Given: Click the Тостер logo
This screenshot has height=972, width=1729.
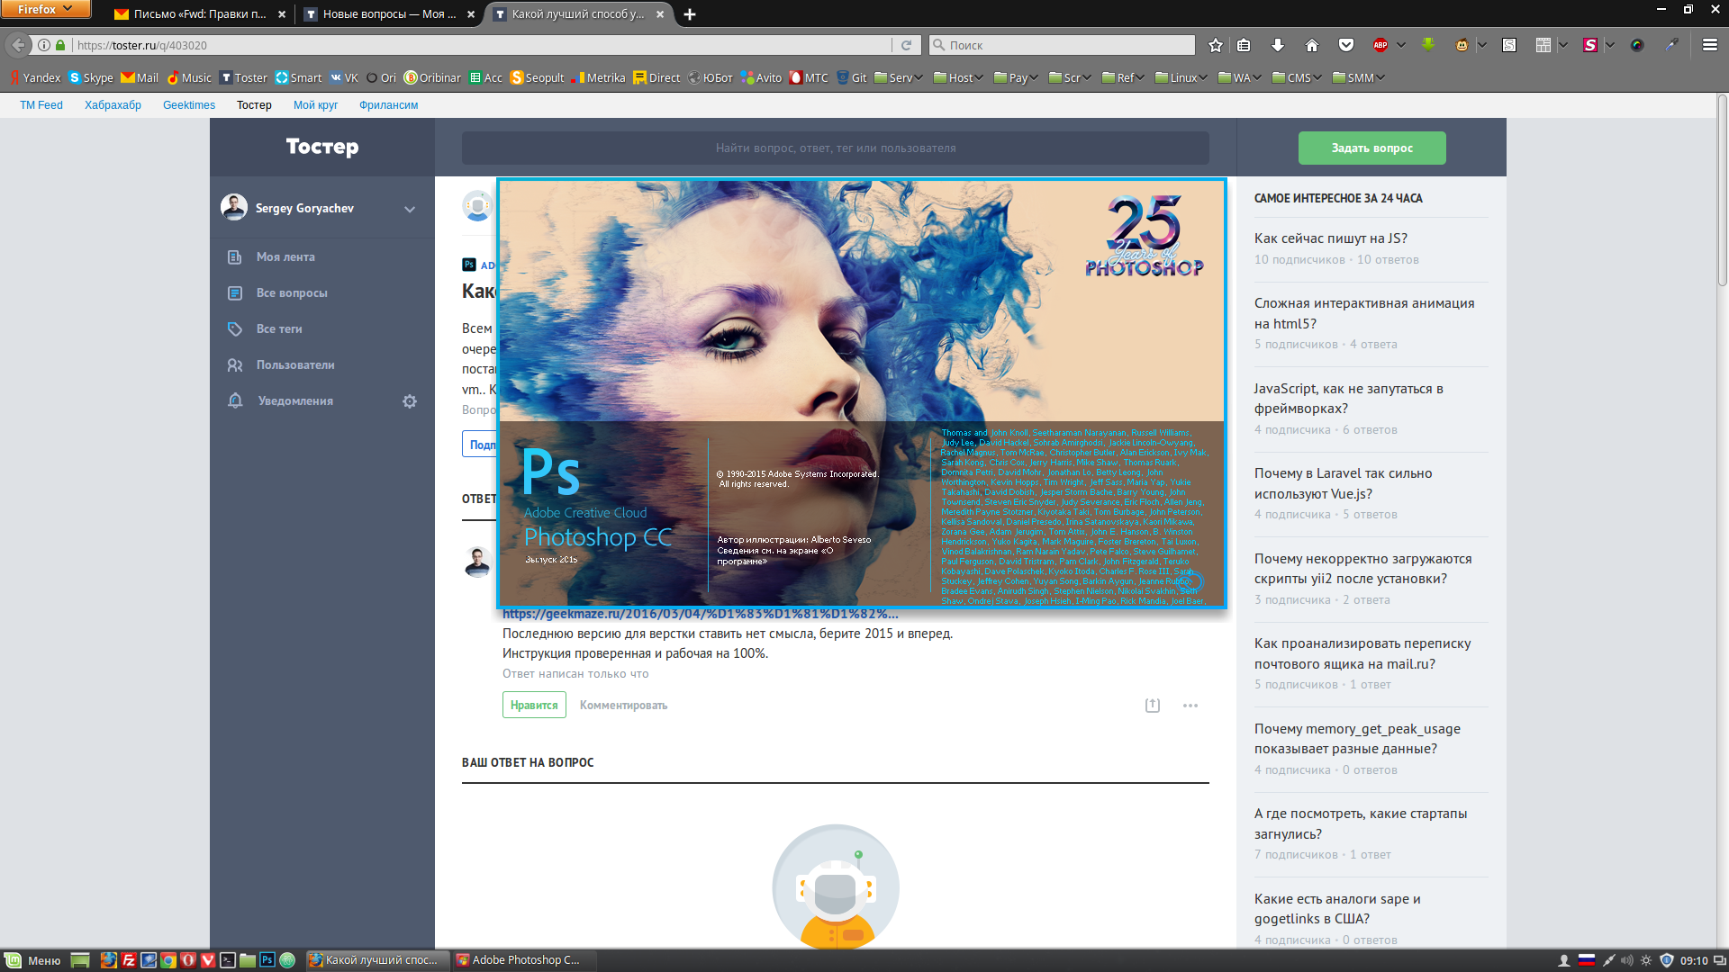Looking at the screenshot, I should (322, 147).
